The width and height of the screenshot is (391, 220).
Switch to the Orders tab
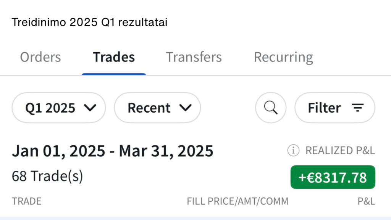(40, 57)
